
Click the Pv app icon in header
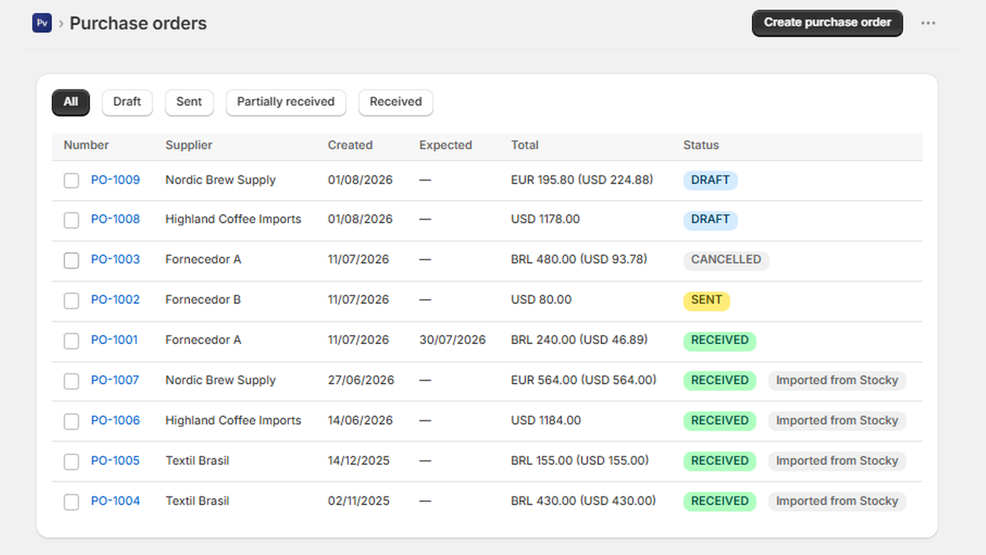(x=42, y=23)
